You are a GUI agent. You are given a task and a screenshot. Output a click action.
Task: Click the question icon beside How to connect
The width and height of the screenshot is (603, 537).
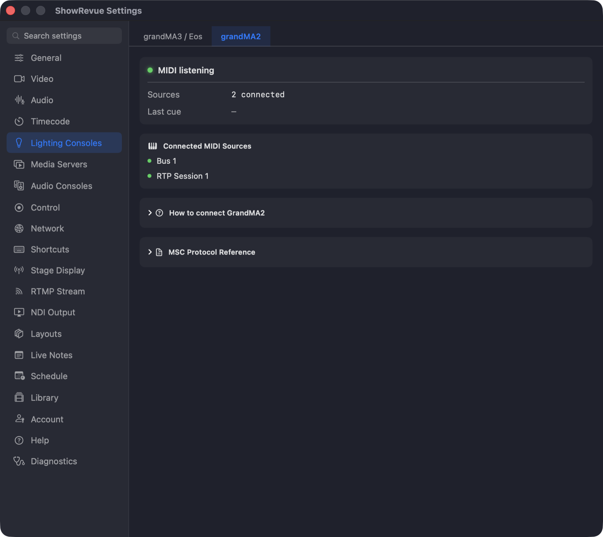click(159, 213)
